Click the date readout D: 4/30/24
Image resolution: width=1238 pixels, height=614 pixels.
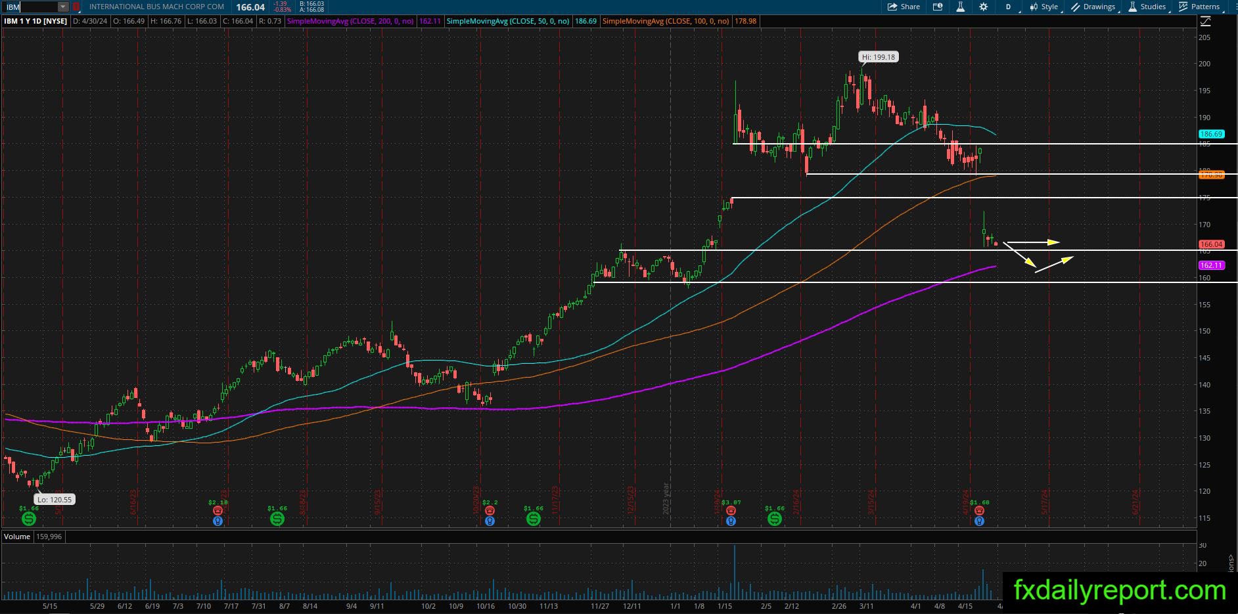(91, 21)
